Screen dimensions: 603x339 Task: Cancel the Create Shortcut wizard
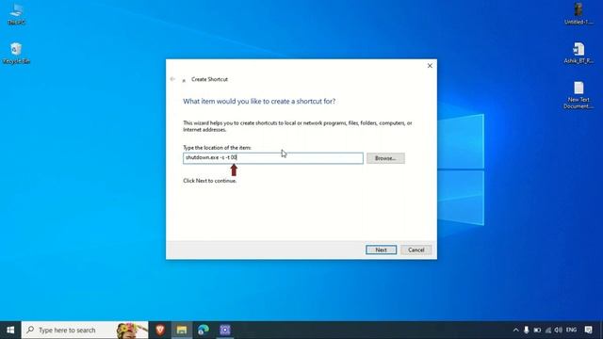(416, 250)
